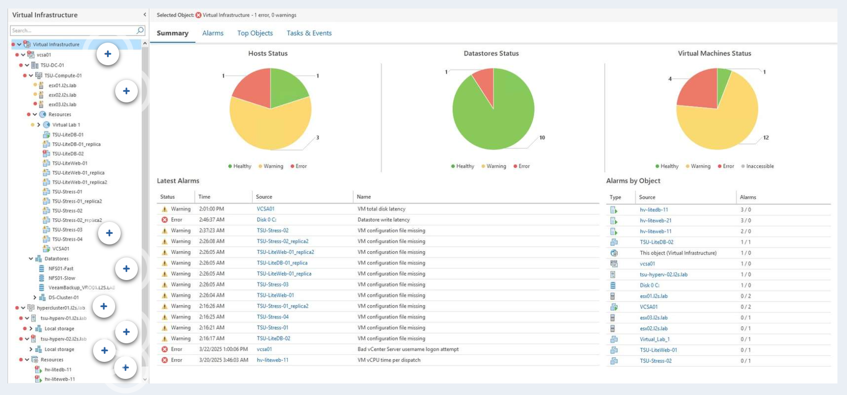
Task: Expand the Virtual Lab 1 tree node
Action: 39,125
